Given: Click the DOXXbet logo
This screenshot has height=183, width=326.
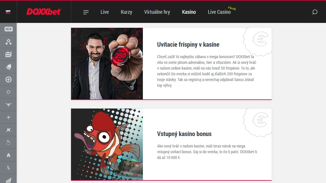Looking at the screenshot, I should (x=44, y=12).
